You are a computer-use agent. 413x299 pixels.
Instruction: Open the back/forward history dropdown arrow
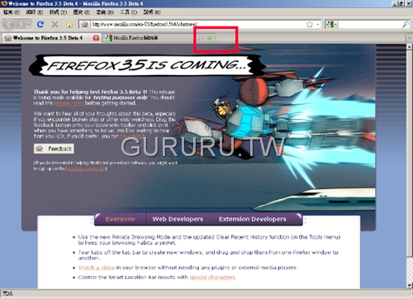click(x=29, y=25)
